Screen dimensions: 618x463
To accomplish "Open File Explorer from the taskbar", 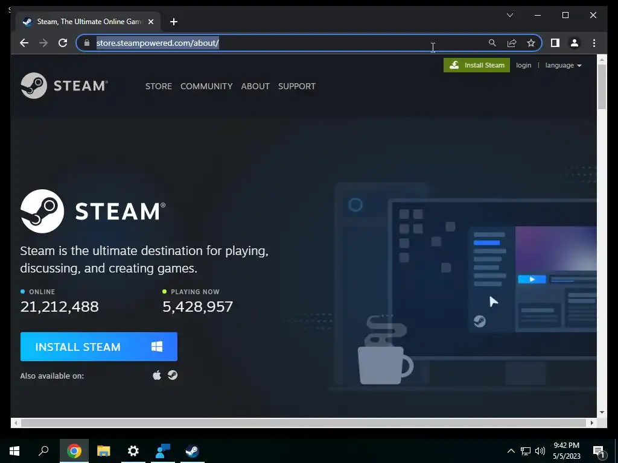I will pos(104,451).
